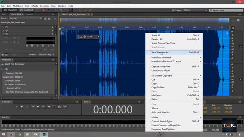Open the Multitrack menu

[18, 6]
